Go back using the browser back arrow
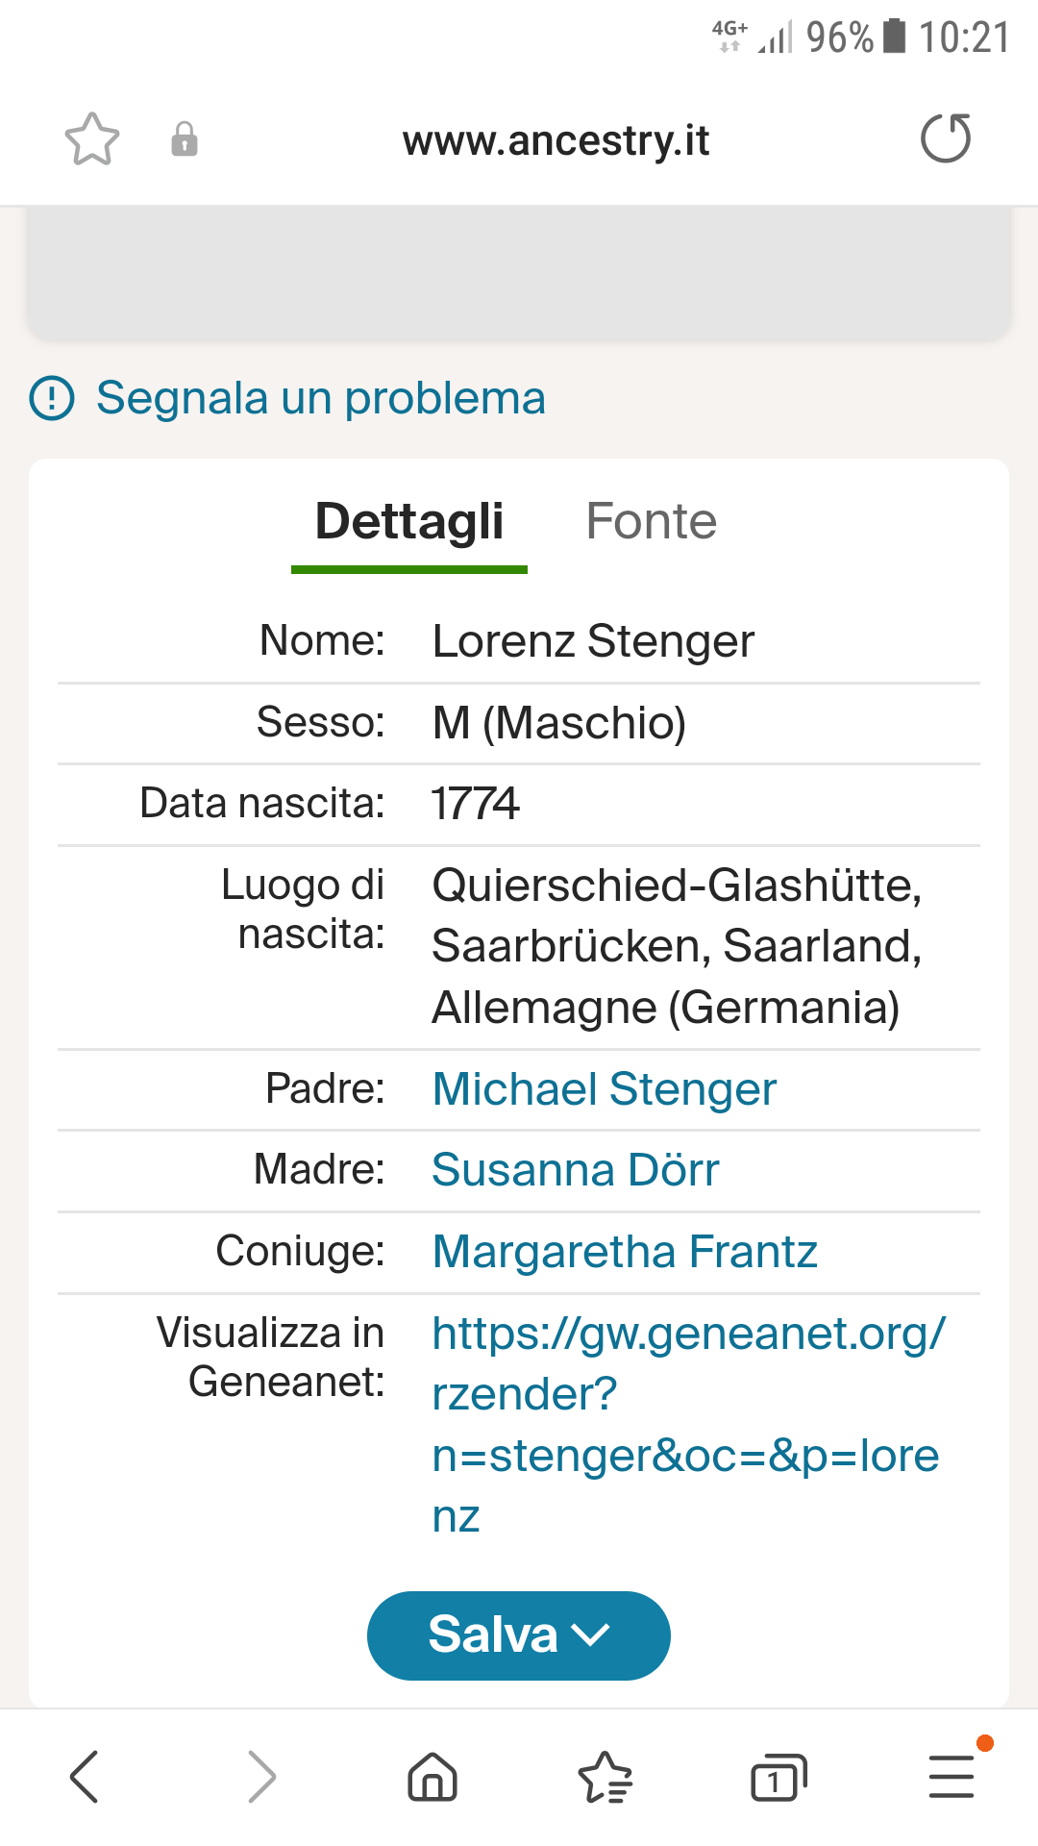Screen dimensions: 1038x1846 tap(85, 1776)
